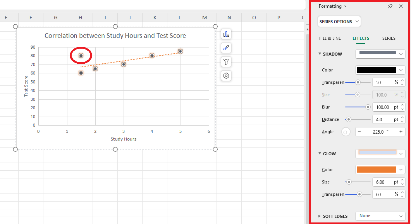Click the hexagon settings icon near the chart
411x224 pixels.
click(226, 76)
